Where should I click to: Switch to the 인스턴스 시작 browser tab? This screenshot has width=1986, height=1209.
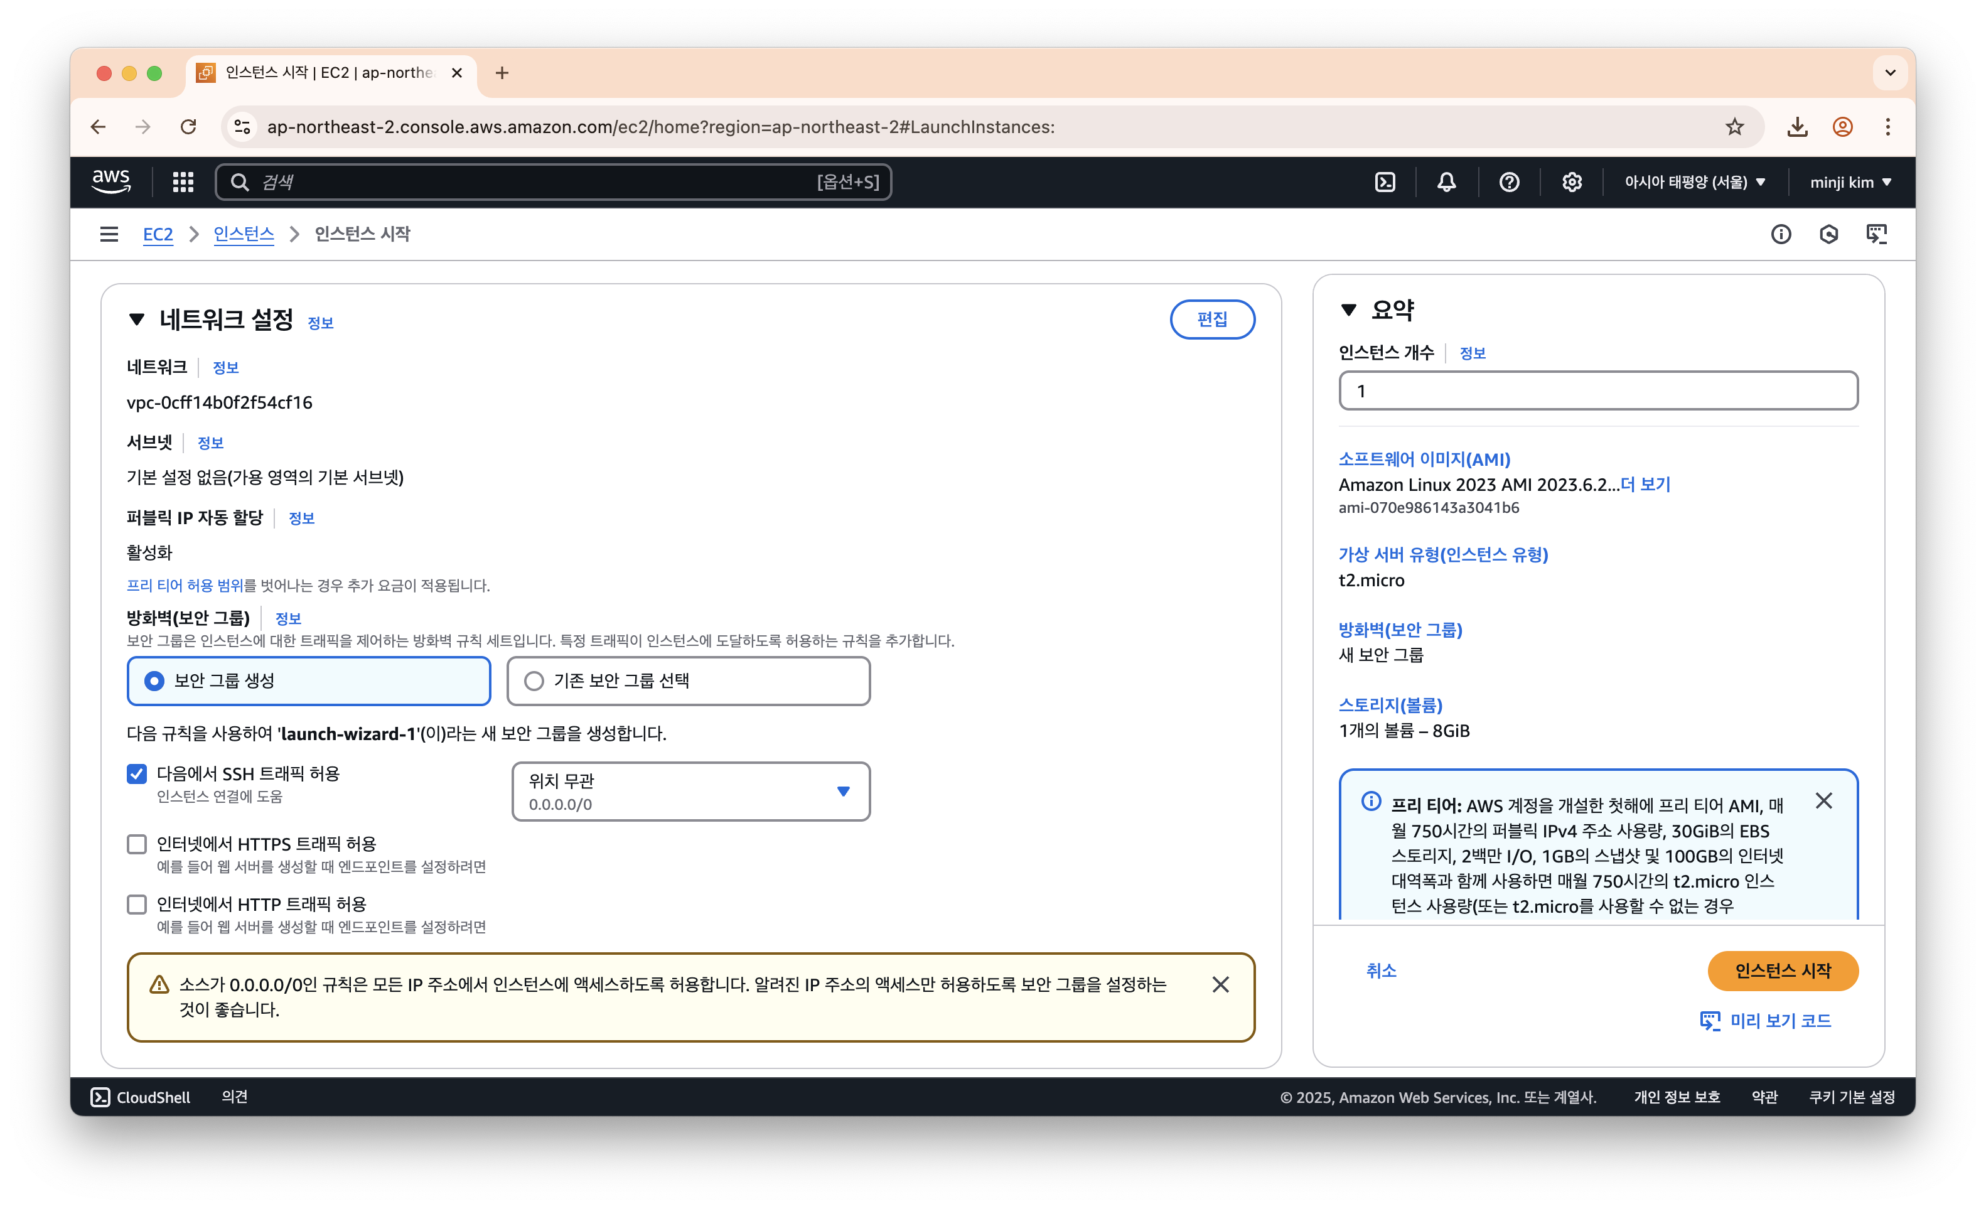click(x=330, y=73)
